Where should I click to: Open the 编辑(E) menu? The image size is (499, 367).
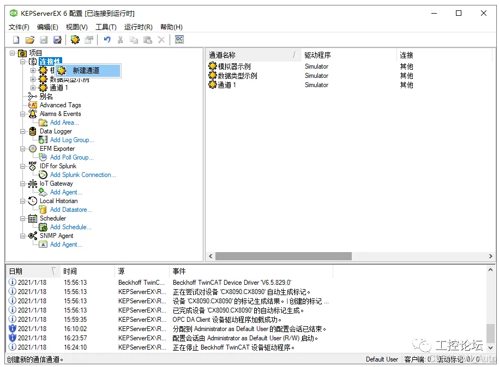(x=47, y=27)
